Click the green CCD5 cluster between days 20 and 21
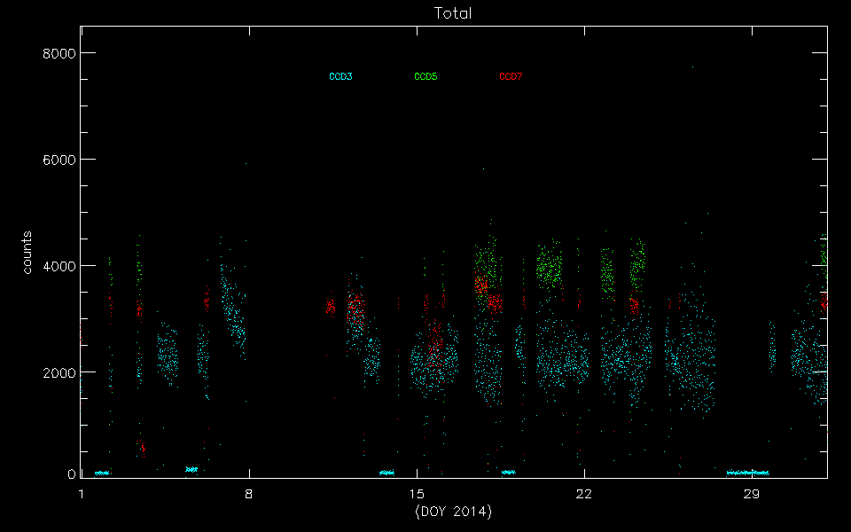The height and width of the screenshot is (532, 851). pos(550,266)
